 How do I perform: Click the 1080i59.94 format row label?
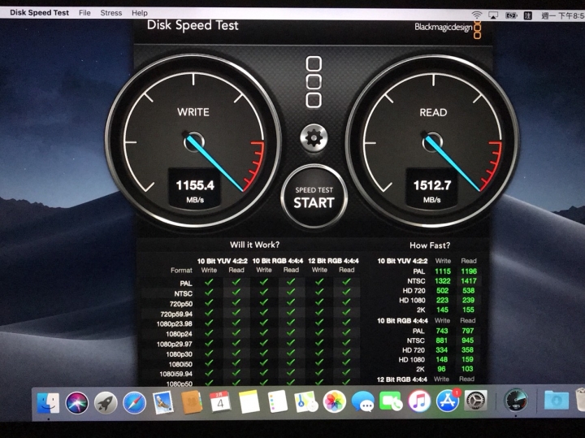tap(175, 374)
